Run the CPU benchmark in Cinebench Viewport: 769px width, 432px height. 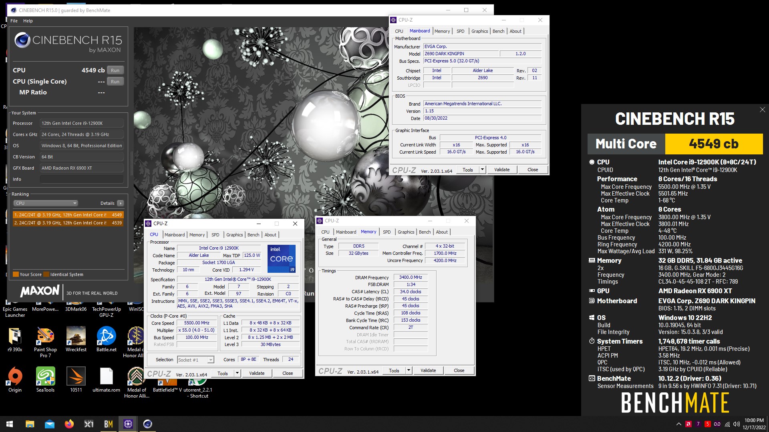pyautogui.click(x=115, y=70)
